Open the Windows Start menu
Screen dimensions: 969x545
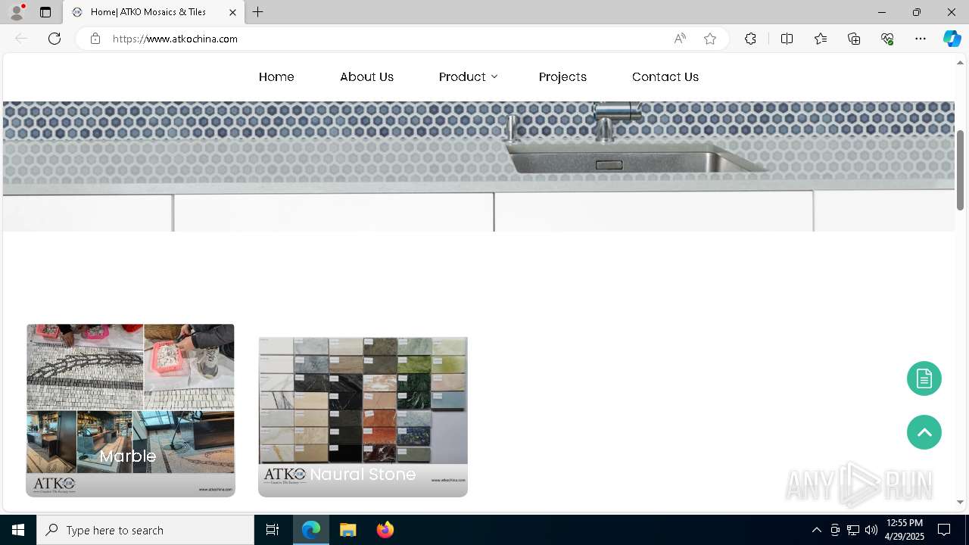18,530
